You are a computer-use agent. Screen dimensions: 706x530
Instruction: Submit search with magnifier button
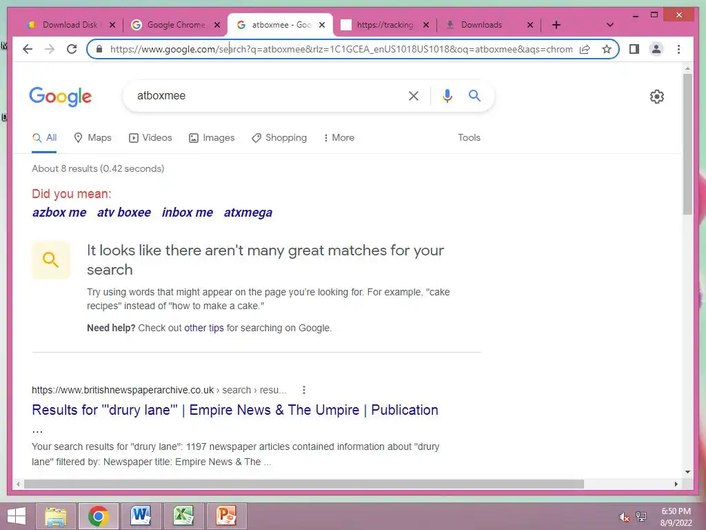pyautogui.click(x=474, y=95)
